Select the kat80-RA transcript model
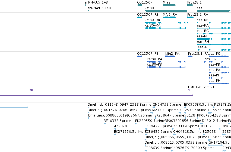 pyautogui.click(x=165, y=28)
